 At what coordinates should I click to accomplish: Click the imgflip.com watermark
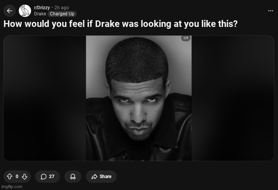(12, 187)
